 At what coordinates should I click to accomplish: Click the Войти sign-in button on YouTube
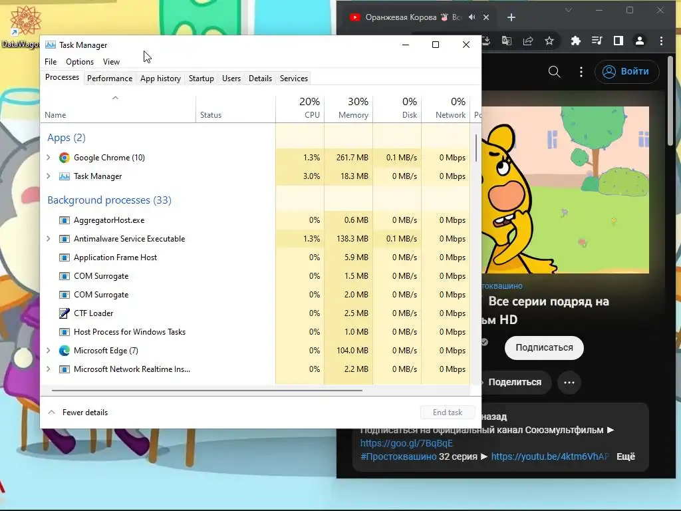click(x=627, y=71)
